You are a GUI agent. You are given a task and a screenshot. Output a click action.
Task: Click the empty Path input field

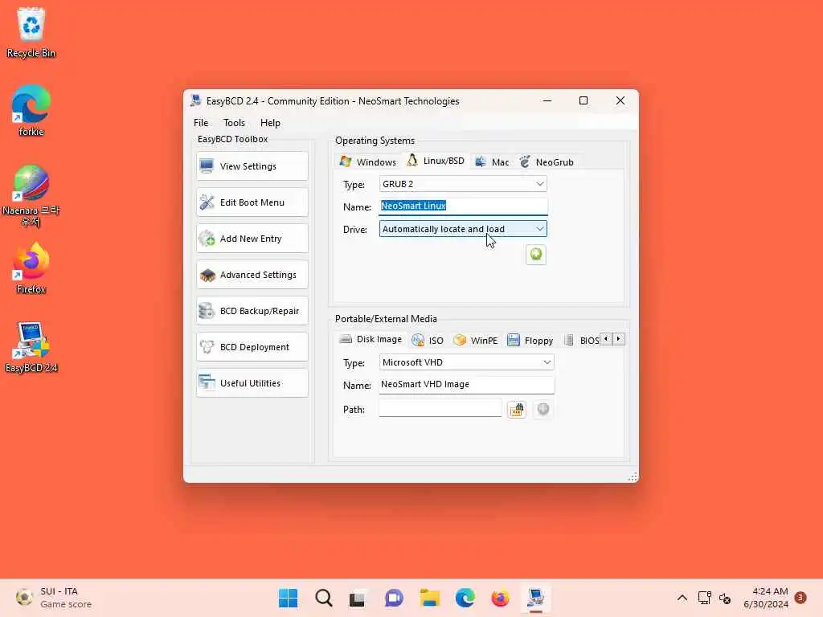point(440,408)
